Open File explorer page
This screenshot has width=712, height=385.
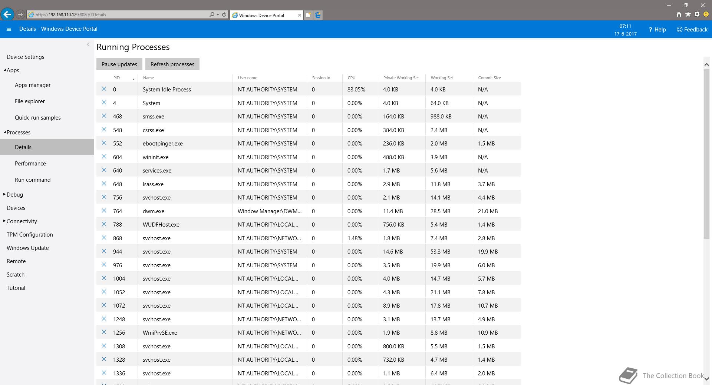click(x=30, y=101)
